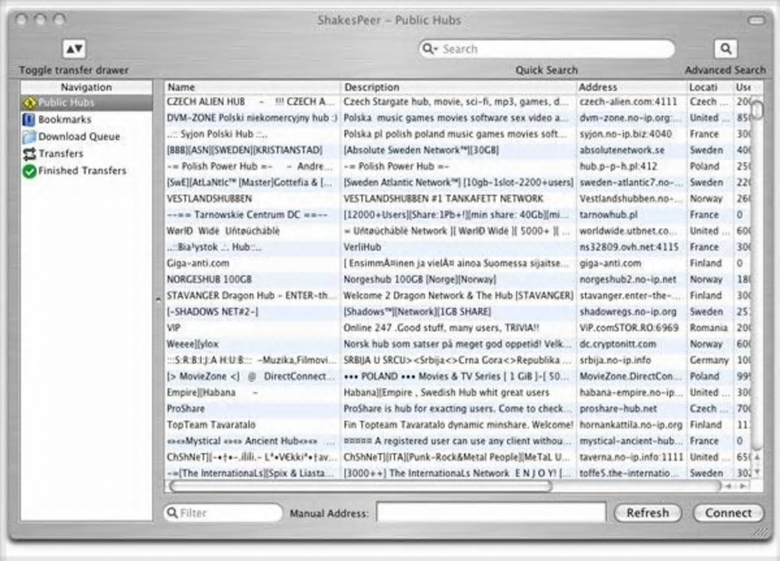Click the Navigation column header
Screen dimensions: 780x561
[x=86, y=87]
